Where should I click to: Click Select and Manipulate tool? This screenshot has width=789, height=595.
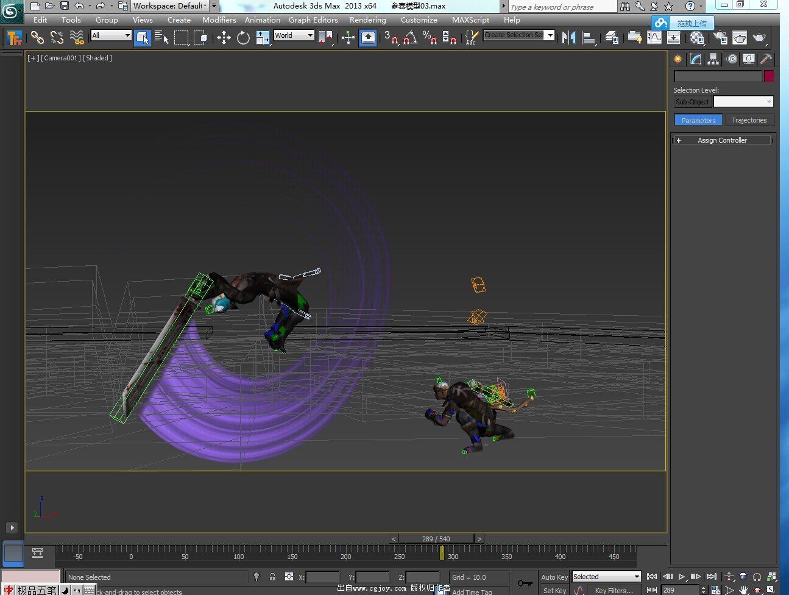tap(348, 38)
